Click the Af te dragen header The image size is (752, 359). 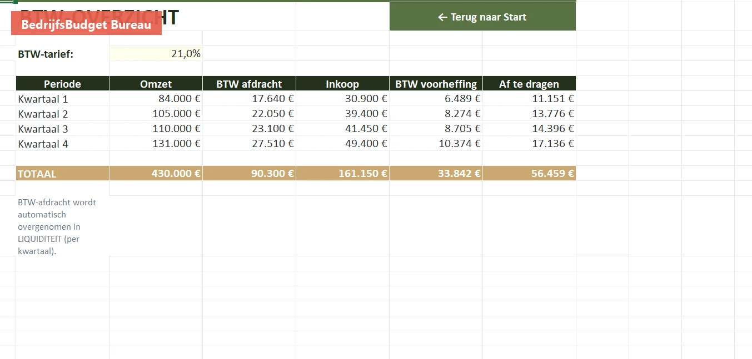[529, 84]
